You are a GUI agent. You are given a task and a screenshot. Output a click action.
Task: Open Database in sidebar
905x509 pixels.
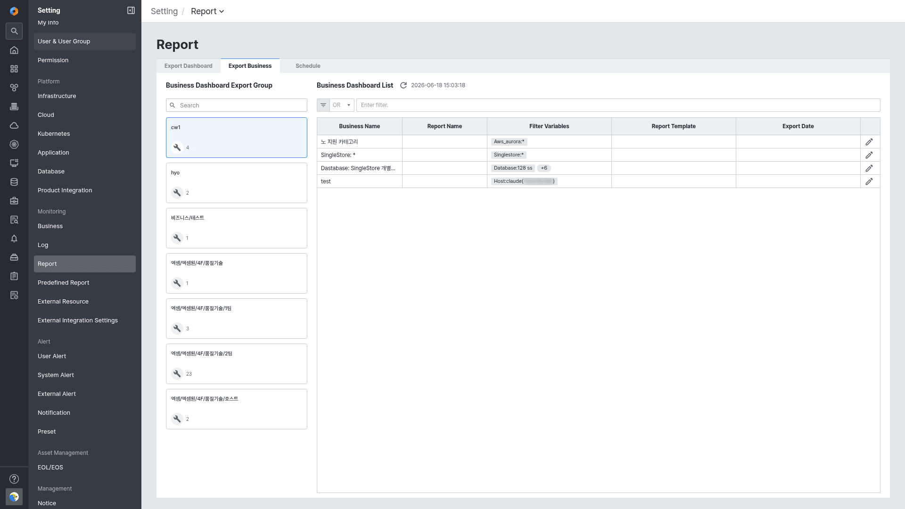pos(85,172)
